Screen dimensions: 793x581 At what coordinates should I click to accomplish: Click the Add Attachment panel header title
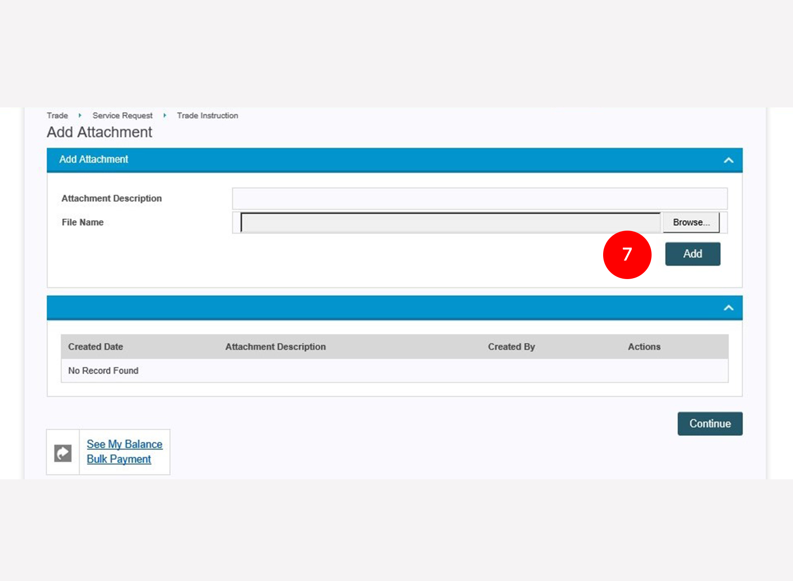point(93,159)
